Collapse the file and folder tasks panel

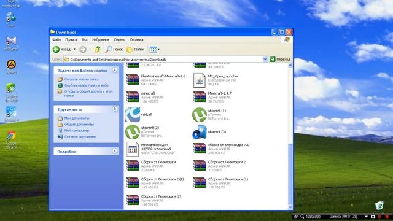point(115,70)
